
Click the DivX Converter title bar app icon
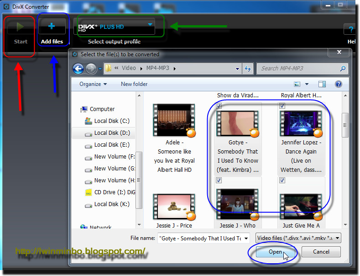(6, 7)
